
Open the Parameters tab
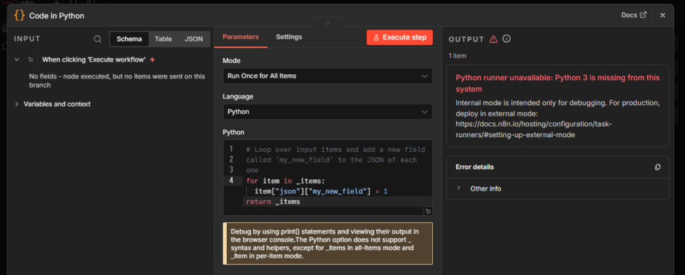(241, 37)
